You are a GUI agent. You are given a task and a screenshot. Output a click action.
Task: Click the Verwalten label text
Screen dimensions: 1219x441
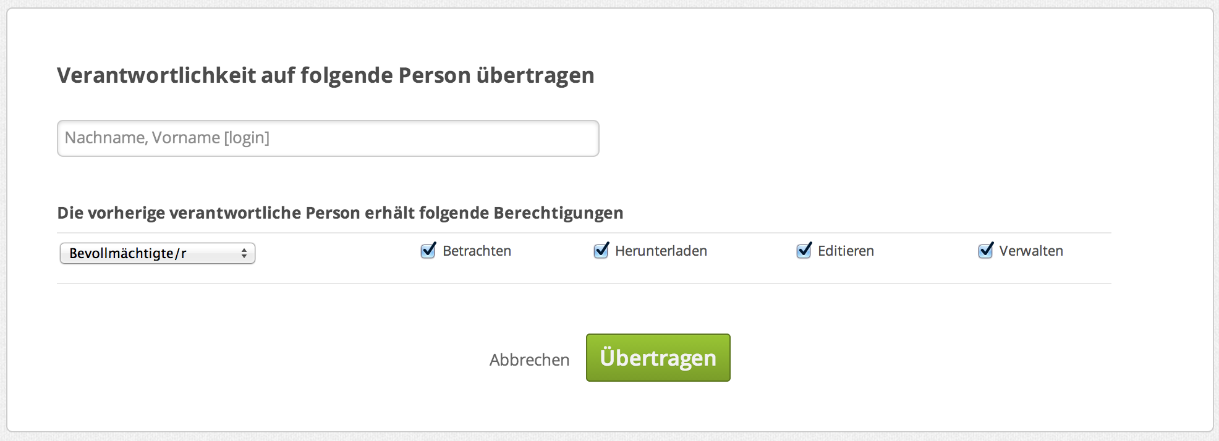(x=1031, y=251)
